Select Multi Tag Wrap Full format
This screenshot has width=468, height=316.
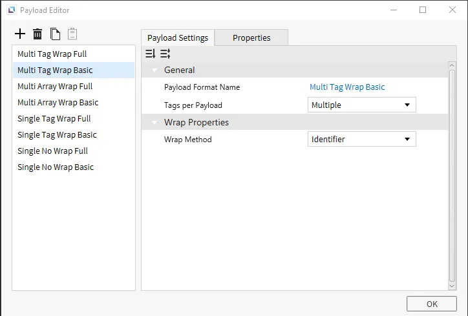pyautogui.click(x=52, y=54)
